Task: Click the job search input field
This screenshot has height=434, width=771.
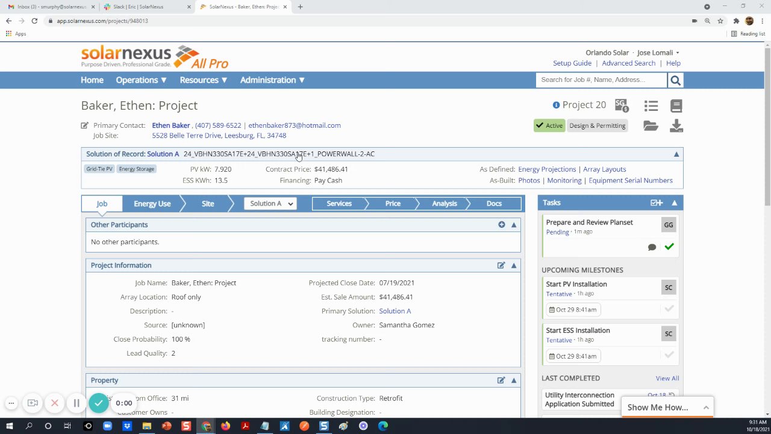Action: point(601,80)
